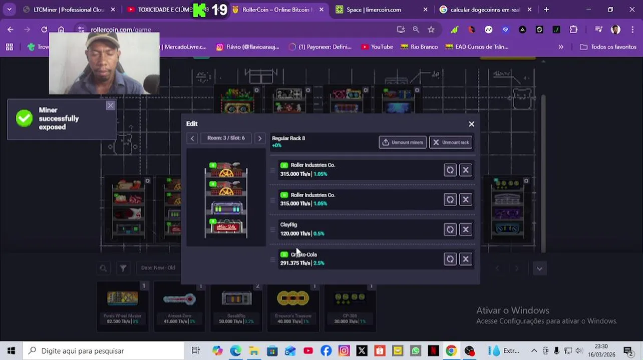The width and height of the screenshot is (643, 360).
Task: Click the Unmount miners button
Action: [403, 142]
